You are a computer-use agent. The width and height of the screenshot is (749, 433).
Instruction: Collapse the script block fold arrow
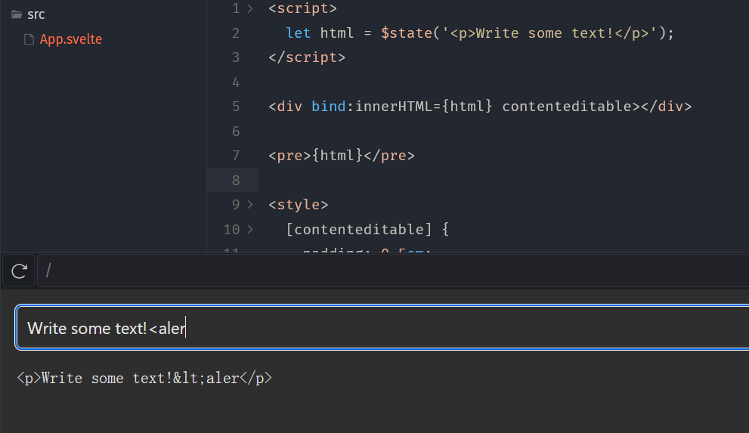pos(249,8)
